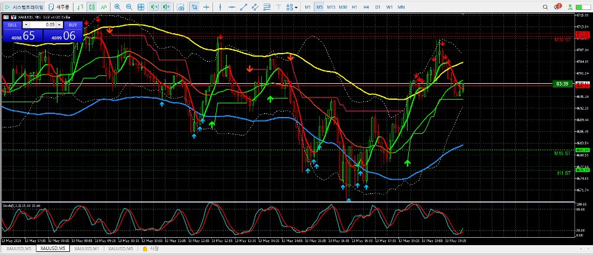This screenshot has width=593, height=255.
Task: Select the equidistant channel tool
Action: coord(255,7)
